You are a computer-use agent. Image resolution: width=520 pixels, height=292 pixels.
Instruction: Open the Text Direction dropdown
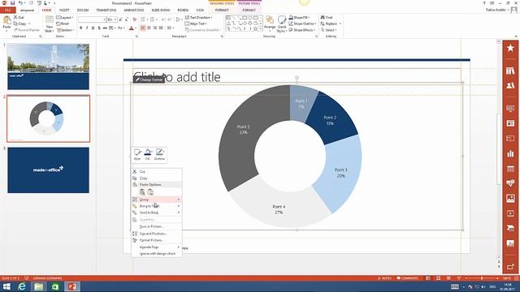[x=198, y=17]
